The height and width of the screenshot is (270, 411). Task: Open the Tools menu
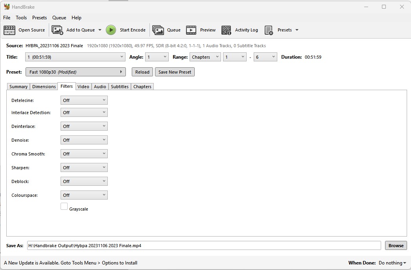click(21, 18)
